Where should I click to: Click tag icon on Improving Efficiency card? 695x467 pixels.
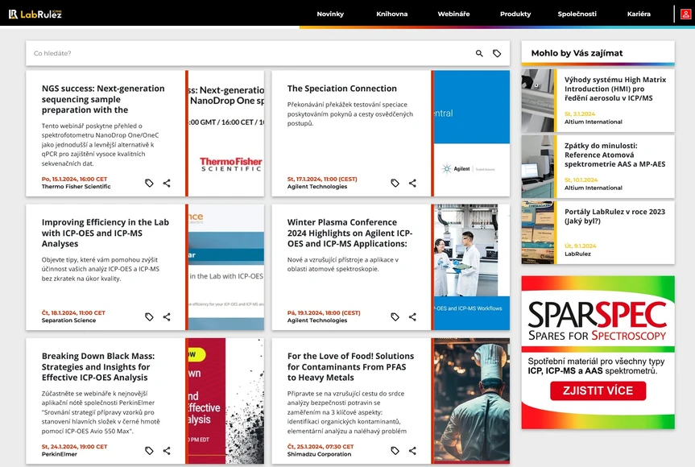149,316
